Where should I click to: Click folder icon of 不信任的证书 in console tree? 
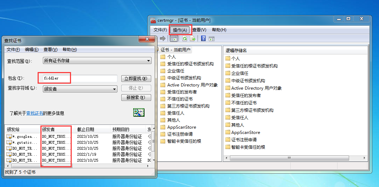point(163,99)
